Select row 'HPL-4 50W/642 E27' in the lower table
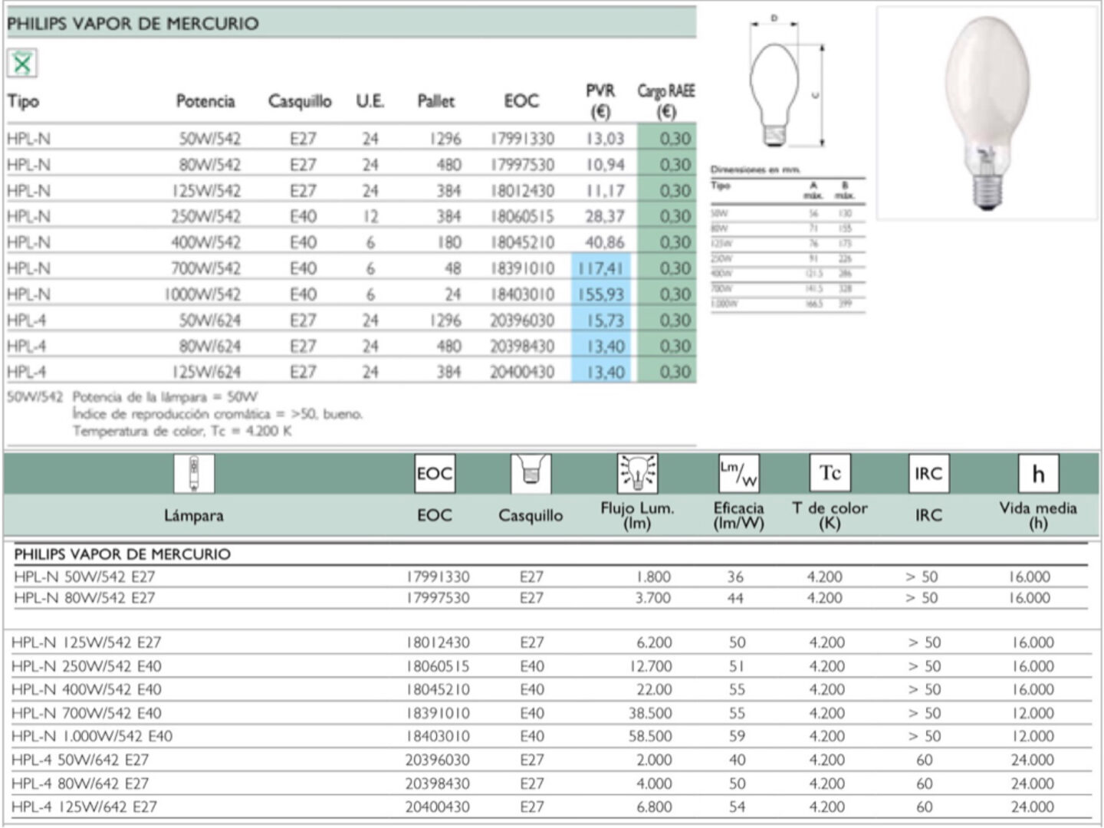 [550, 760]
